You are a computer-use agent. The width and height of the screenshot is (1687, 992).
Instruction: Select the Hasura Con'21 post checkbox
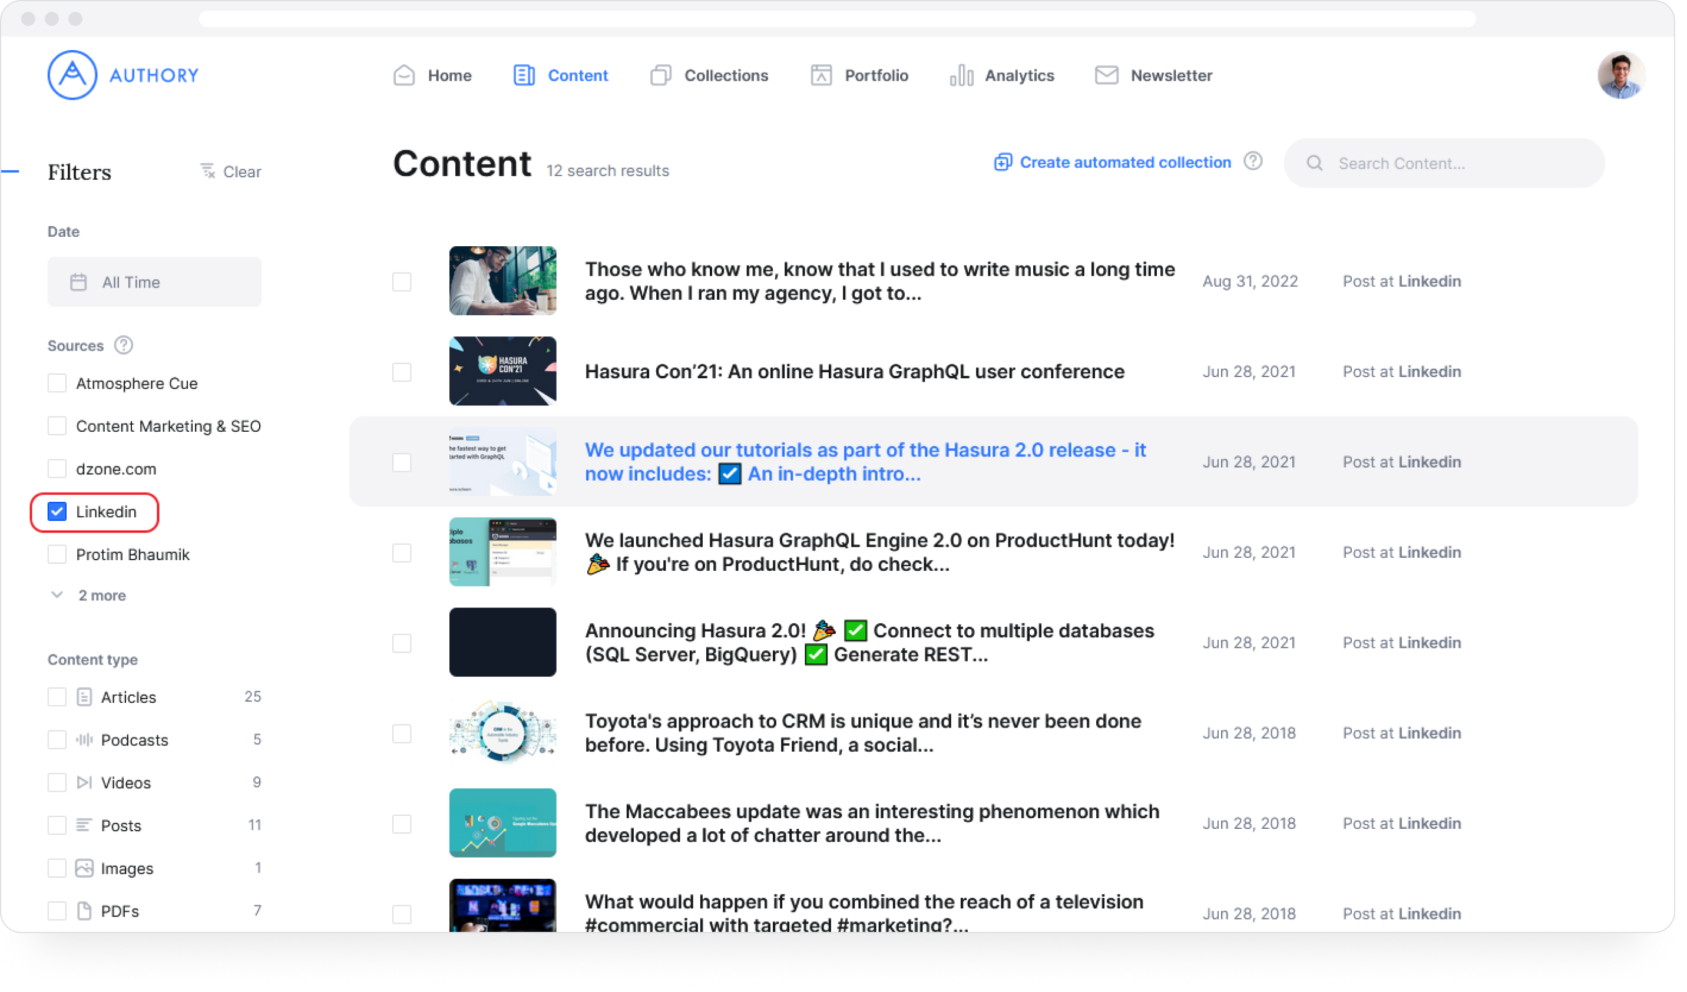point(402,372)
